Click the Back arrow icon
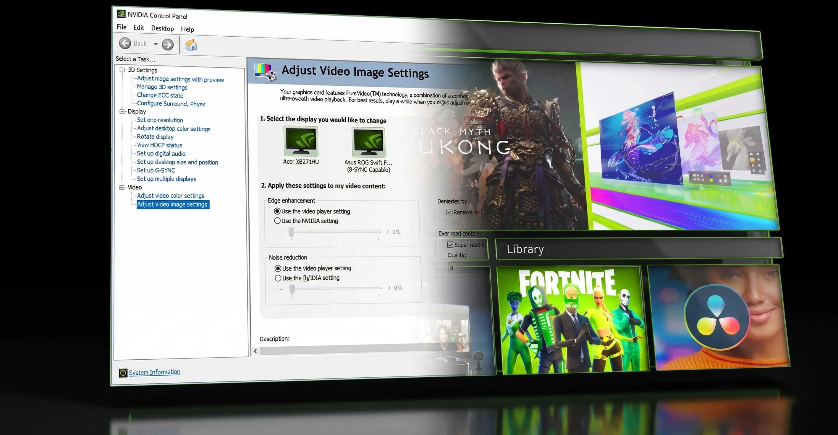The image size is (838, 435). pyautogui.click(x=125, y=43)
